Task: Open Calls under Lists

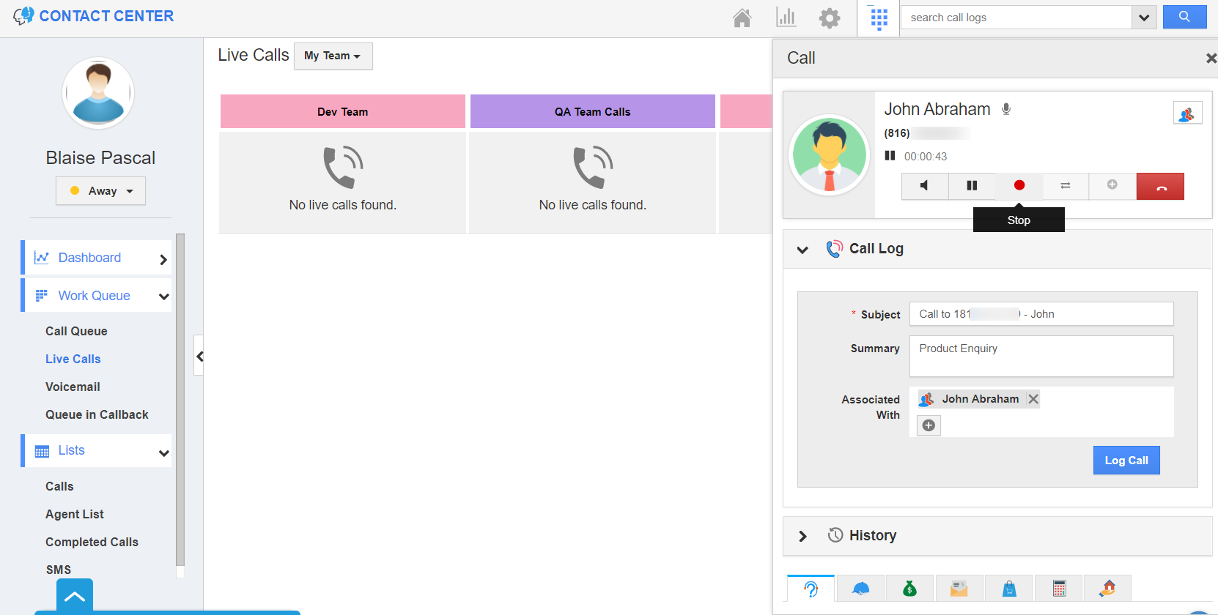Action: tap(59, 486)
